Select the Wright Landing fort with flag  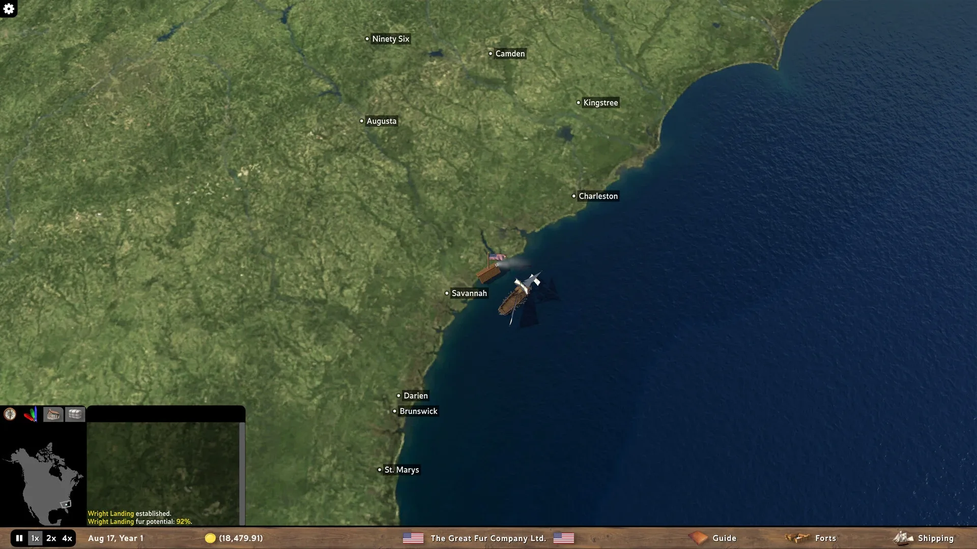pyautogui.click(x=489, y=273)
